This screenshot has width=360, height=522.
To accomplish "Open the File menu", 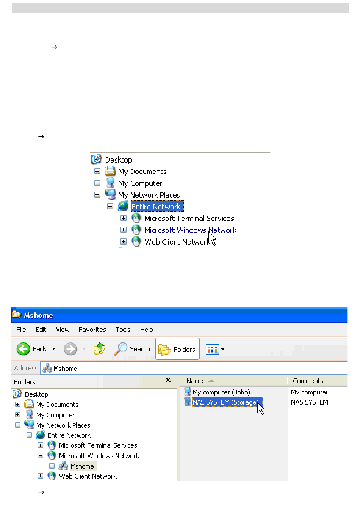I will (x=21, y=330).
